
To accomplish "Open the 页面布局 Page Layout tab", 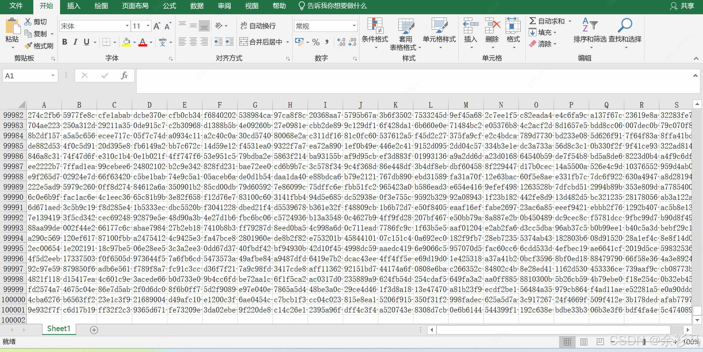I will click(x=135, y=6).
